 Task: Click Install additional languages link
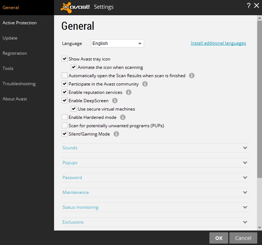click(x=218, y=43)
